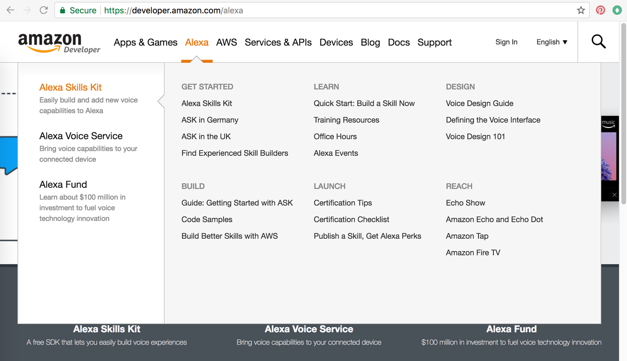Click the Certification Checklist link
627x361 pixels.
[x=351, y=220]
